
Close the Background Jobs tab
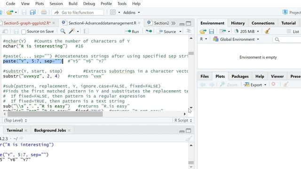[69, 131]
